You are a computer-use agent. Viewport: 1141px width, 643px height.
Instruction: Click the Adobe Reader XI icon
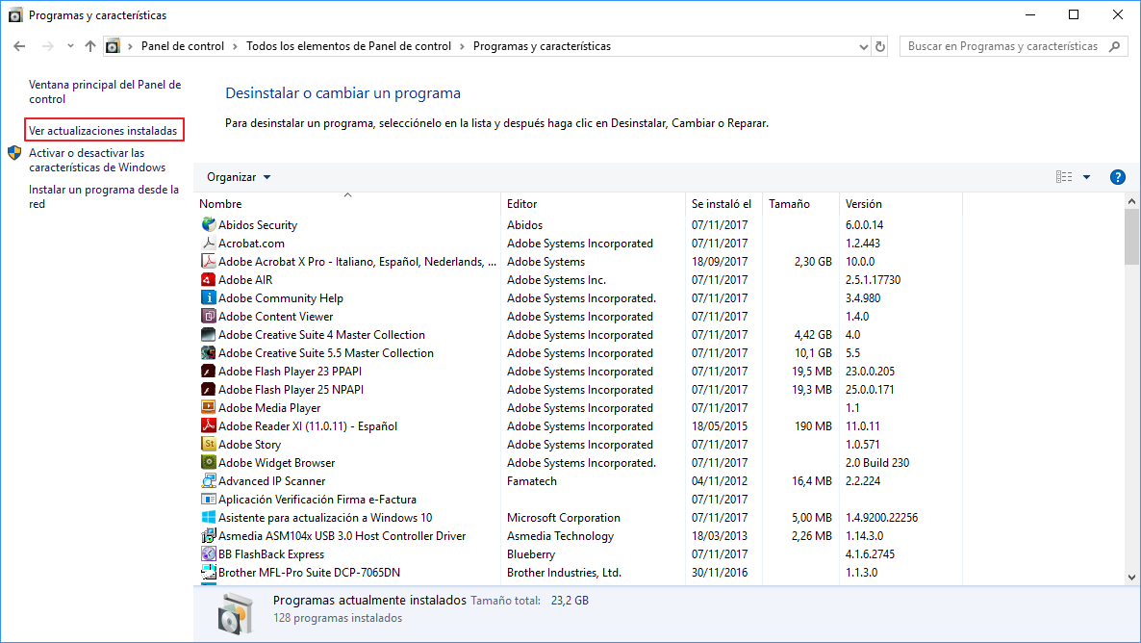pyautogui.click(x=208, y=425)
